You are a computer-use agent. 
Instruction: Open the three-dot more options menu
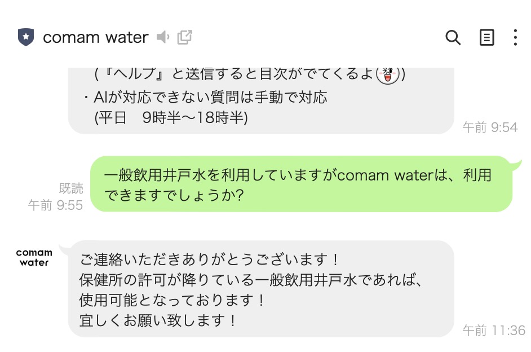coord(515,38)
